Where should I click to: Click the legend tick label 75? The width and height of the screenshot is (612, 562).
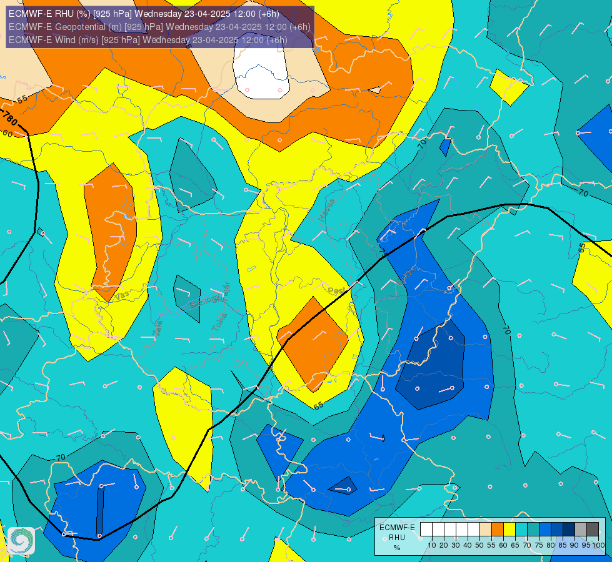[x=539, y=546]
